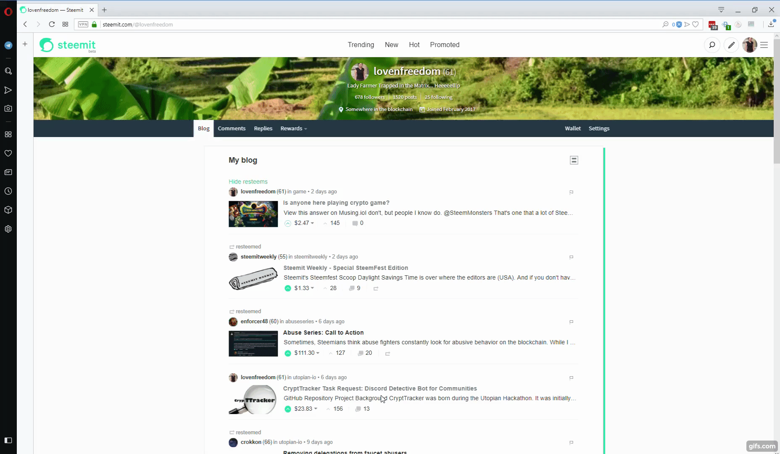Open the Wallet page
Screen dimensions: 780x454
point(572,129)
